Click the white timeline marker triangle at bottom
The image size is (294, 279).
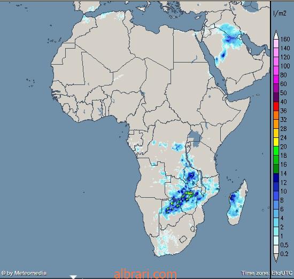click(74, 277)
